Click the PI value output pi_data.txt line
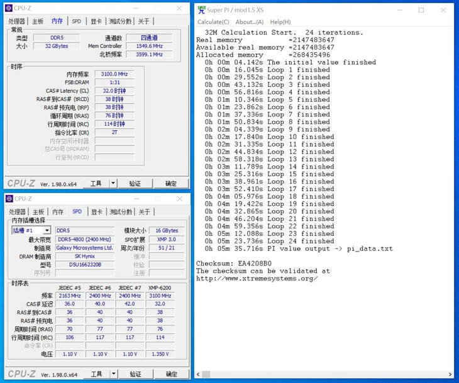Viewport: 459px width, 383px height. pyautogui.click(x=299, y=248)
